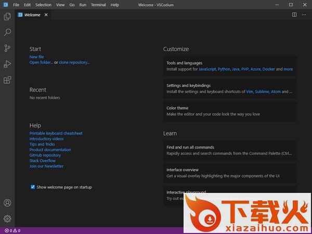312x234 pixels.
Task: Open the View menu
Action: tap(60, 5)
